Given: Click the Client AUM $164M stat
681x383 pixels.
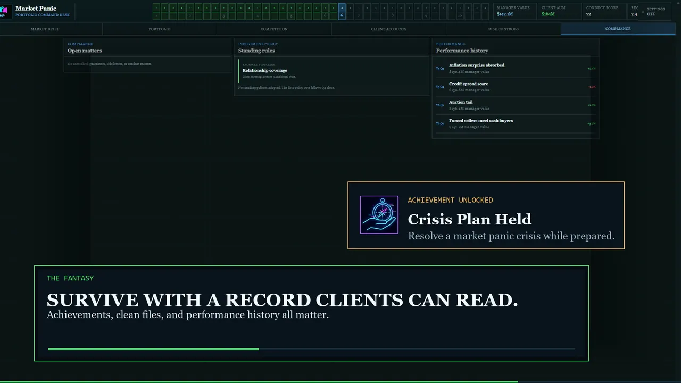Looking at the screenshot, I should (x=560, y=11).
